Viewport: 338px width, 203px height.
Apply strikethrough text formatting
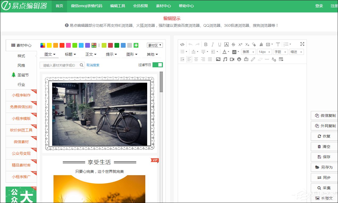[233, 45]
